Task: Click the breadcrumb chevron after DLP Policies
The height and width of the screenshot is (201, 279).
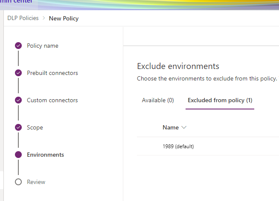Action: [44, 18]
